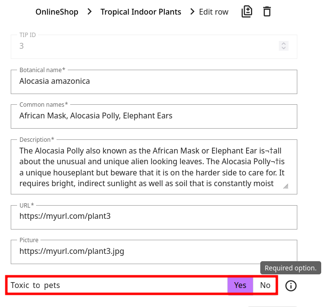Image resolution: width=329 pixels, height=307 pixels.
Task: Click inside the Description text area
Action: tap(154, 167)
